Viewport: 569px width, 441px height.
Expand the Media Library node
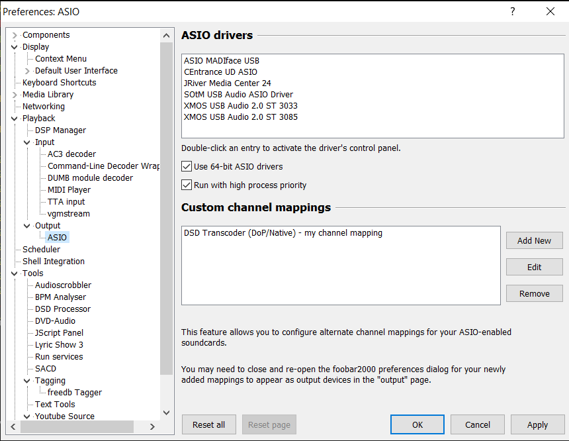tap(15, 95)
